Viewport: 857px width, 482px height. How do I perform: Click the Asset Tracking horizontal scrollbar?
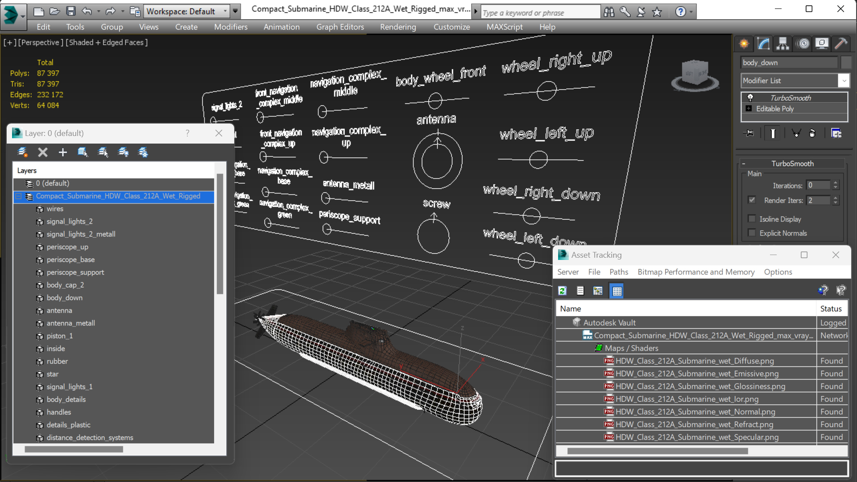click(x=658, y=451)
